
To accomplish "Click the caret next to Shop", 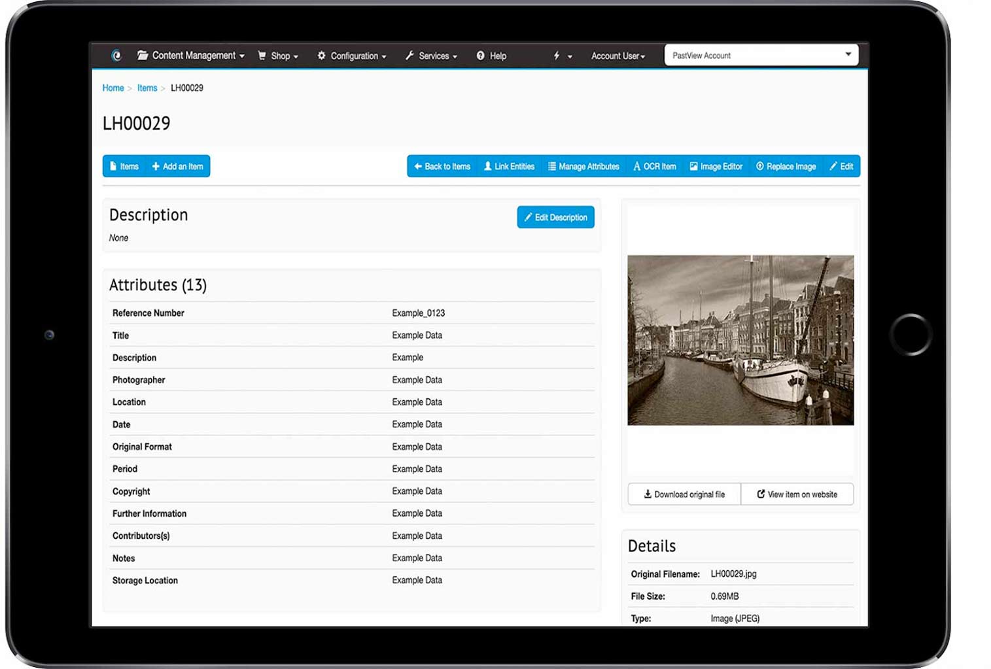I will [296, 57].
